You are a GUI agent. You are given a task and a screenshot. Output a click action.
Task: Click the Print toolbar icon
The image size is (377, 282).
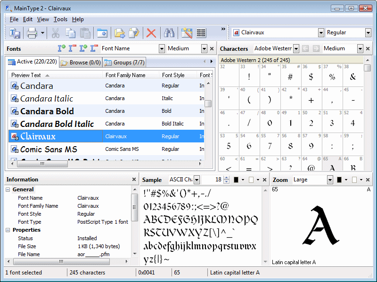[32, 33]
